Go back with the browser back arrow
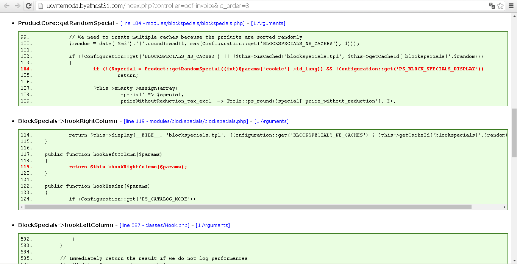Screen dimensions: 517x264 tap(6, 6)
